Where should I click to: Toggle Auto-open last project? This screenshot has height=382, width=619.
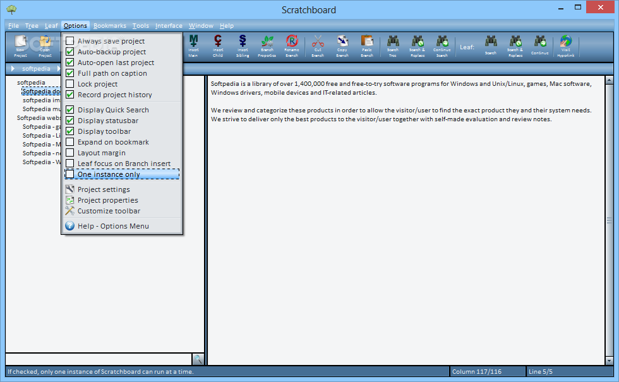coord(70,63)
